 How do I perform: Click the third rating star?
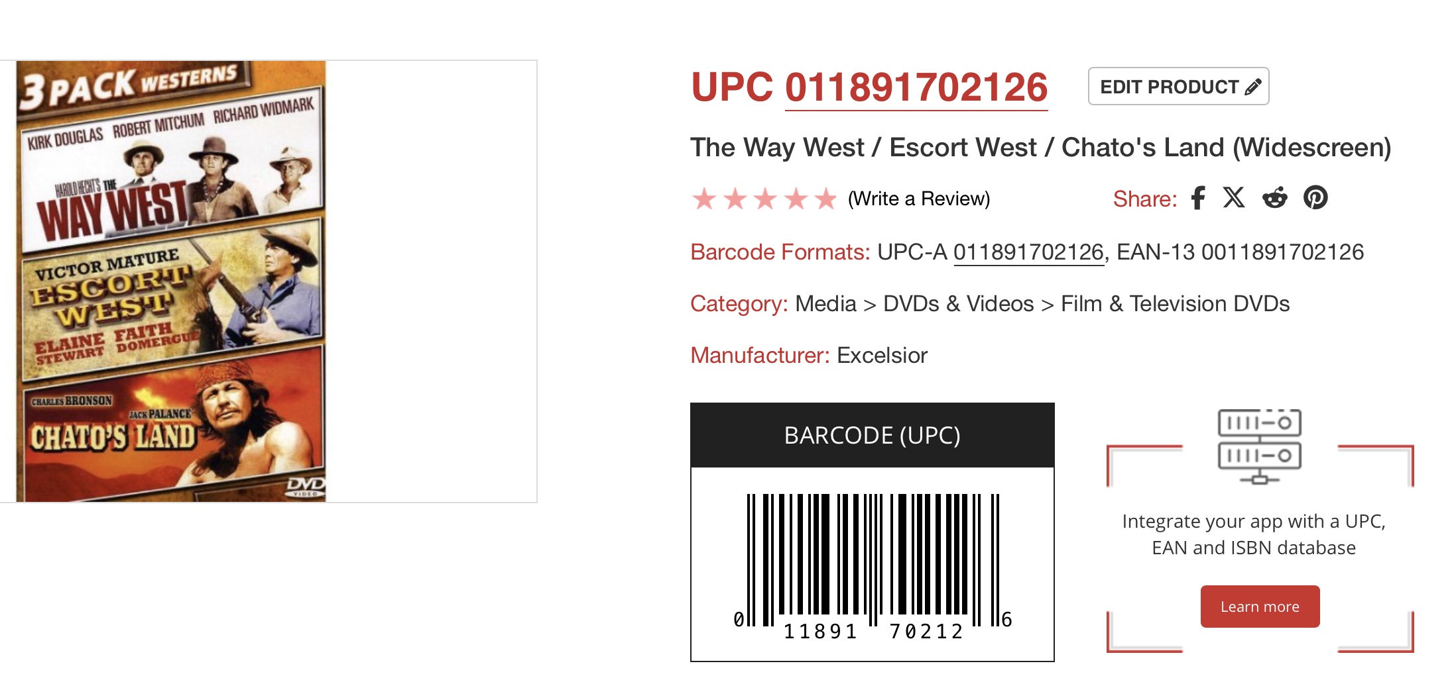(765, 199)
